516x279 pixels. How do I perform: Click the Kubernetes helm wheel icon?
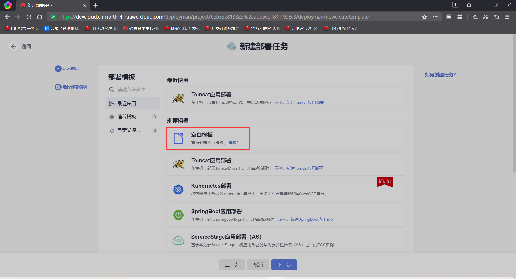178,190
